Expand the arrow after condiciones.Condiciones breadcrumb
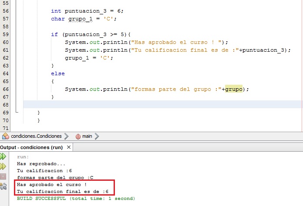The image size is (303, 206). click(x=67, y=136)
